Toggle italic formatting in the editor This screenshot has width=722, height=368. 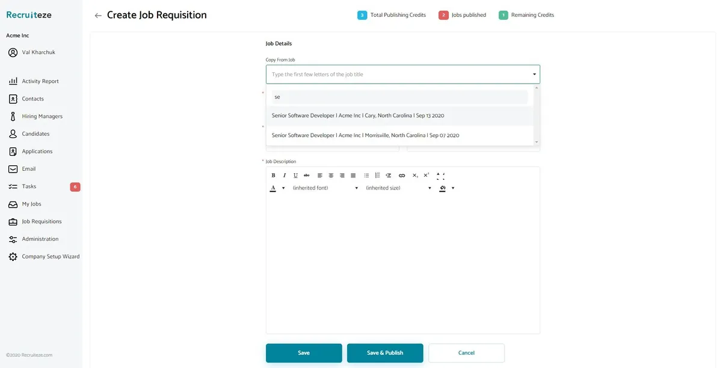(x=284, y=176)
